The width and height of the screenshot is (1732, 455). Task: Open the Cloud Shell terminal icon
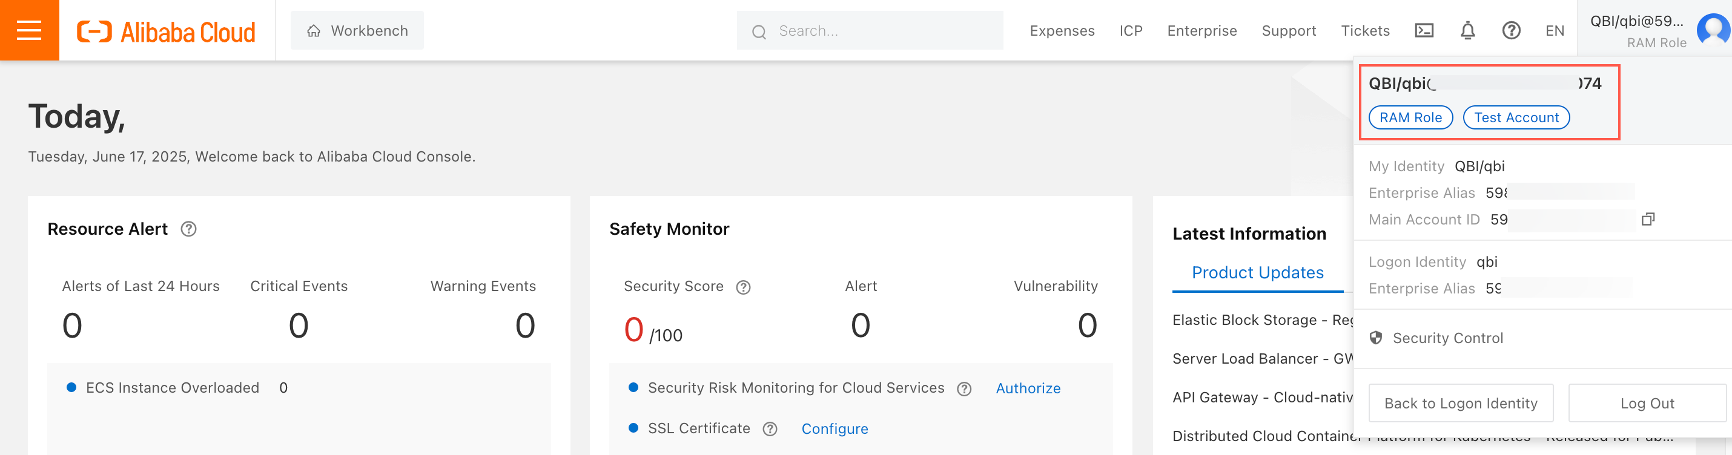coord(1423,31)
